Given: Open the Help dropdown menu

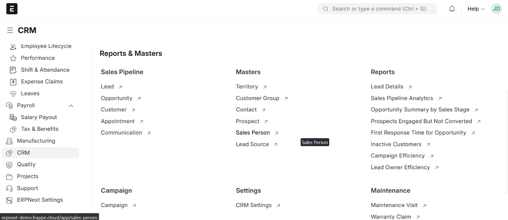Looking at the screenshot, I should point(476,9).
